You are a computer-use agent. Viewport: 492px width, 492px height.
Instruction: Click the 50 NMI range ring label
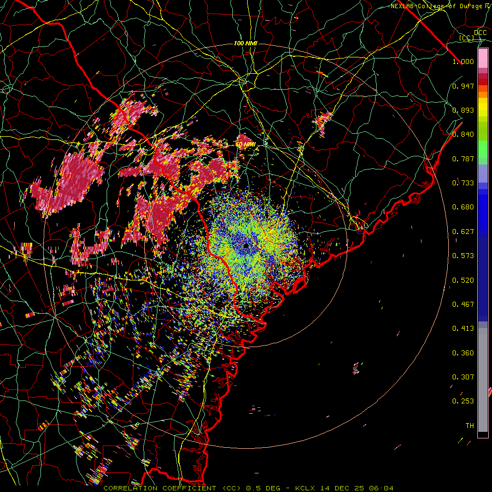point(245,145)
